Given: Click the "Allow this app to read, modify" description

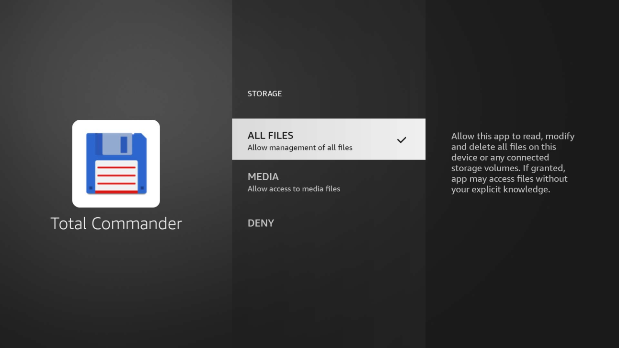Looking at the screenshot, I should 513,162.
